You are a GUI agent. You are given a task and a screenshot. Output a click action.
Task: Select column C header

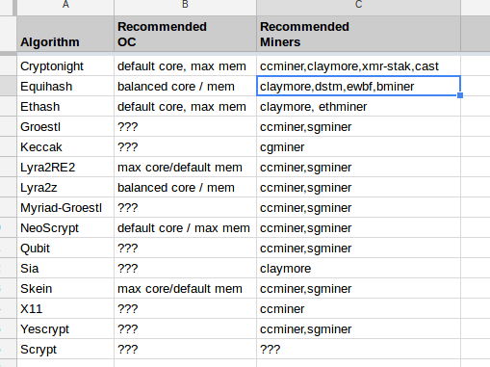[x=358, y=7]
